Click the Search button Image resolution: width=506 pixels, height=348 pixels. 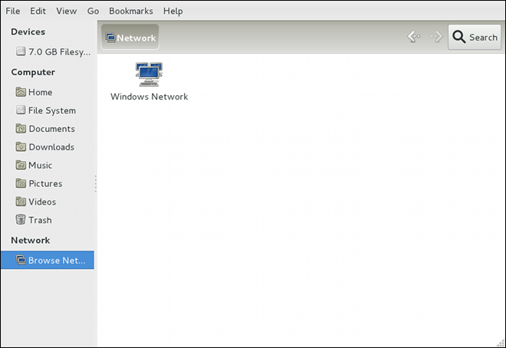(x=474, y=37)
